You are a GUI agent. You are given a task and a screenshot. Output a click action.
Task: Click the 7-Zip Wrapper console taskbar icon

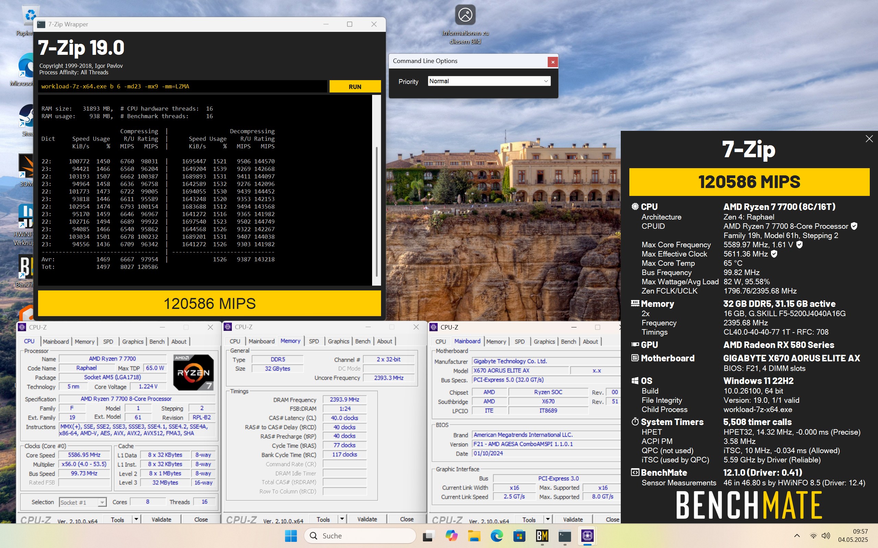(565, 536)
